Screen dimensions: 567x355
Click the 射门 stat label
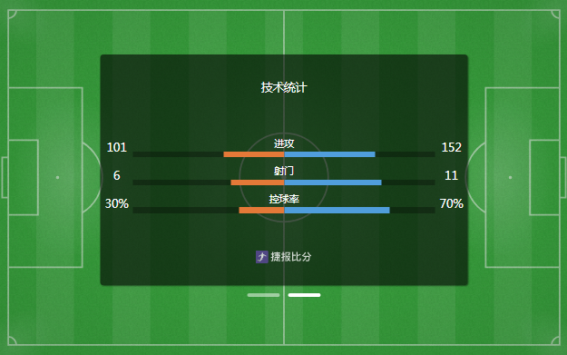click(284, 171)
